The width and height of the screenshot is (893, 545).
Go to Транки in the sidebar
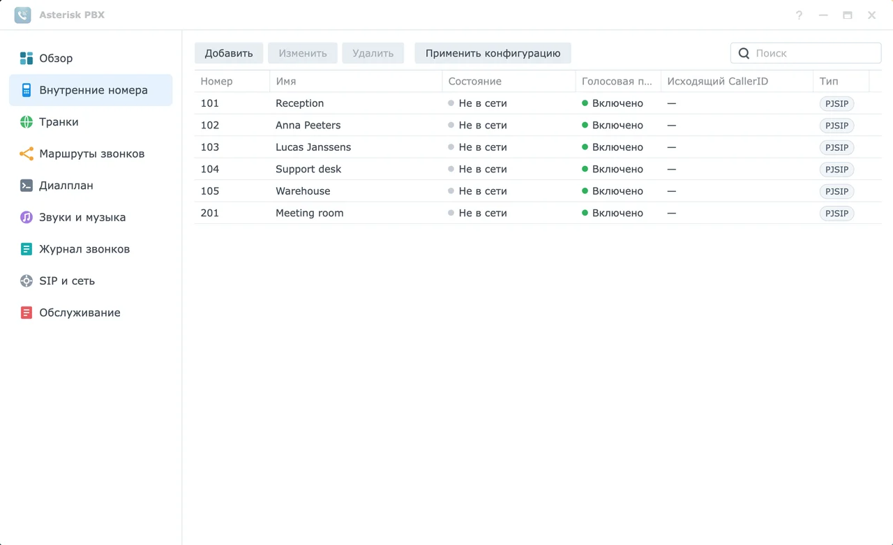tap(91, 122)
